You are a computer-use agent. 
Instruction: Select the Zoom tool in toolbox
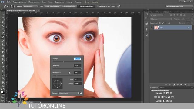3,86
